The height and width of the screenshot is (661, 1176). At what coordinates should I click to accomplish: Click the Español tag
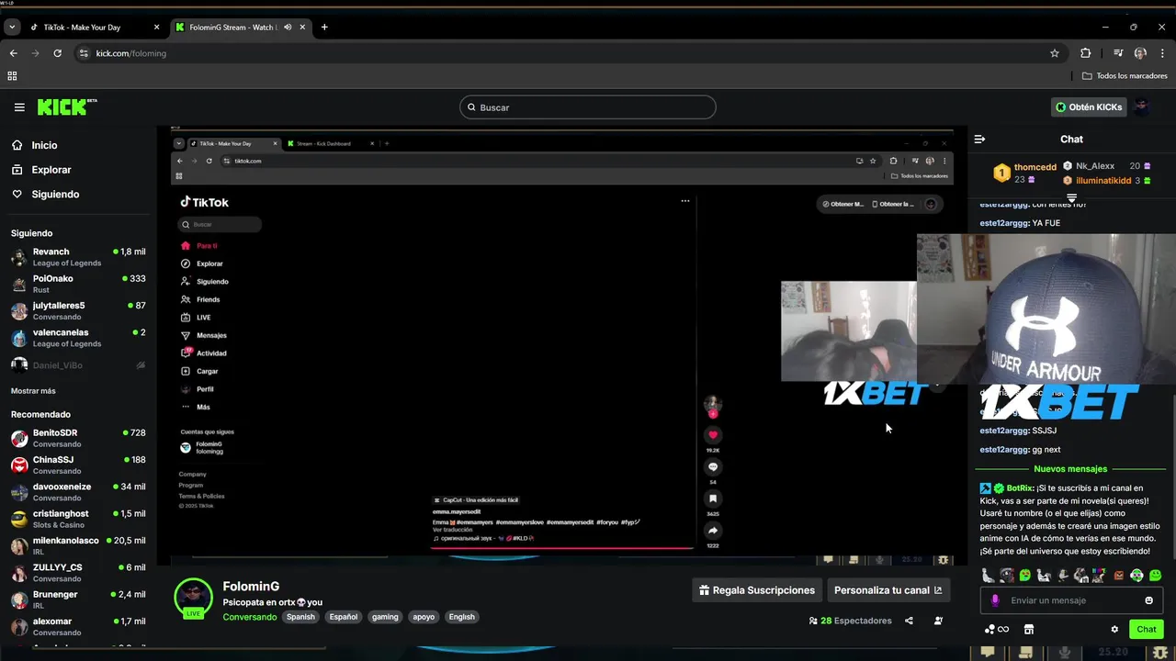(x=344, y=617)
